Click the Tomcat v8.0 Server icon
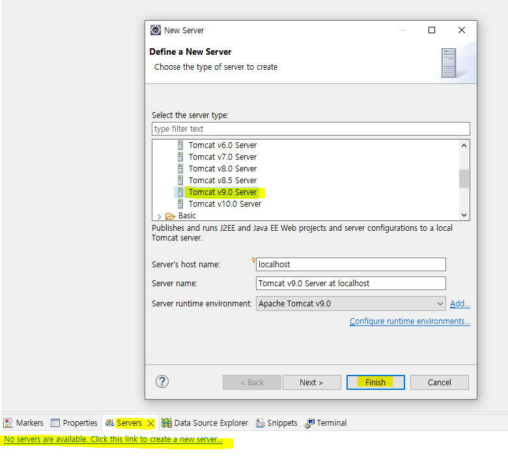Image resolution: width=508 pixels, height=459 pixels. [180, 168]
